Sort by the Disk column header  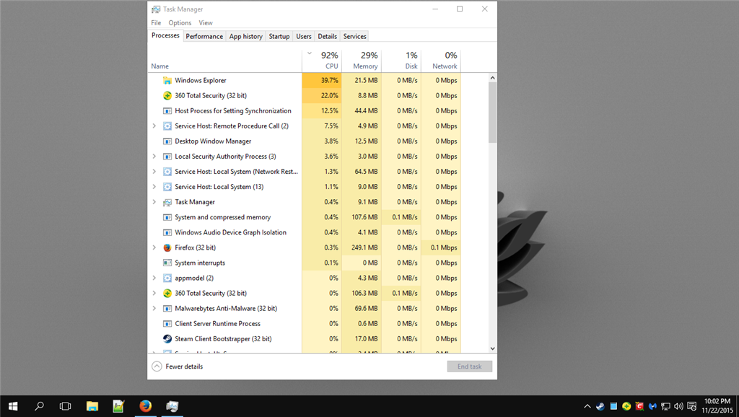tap(401, 61)
